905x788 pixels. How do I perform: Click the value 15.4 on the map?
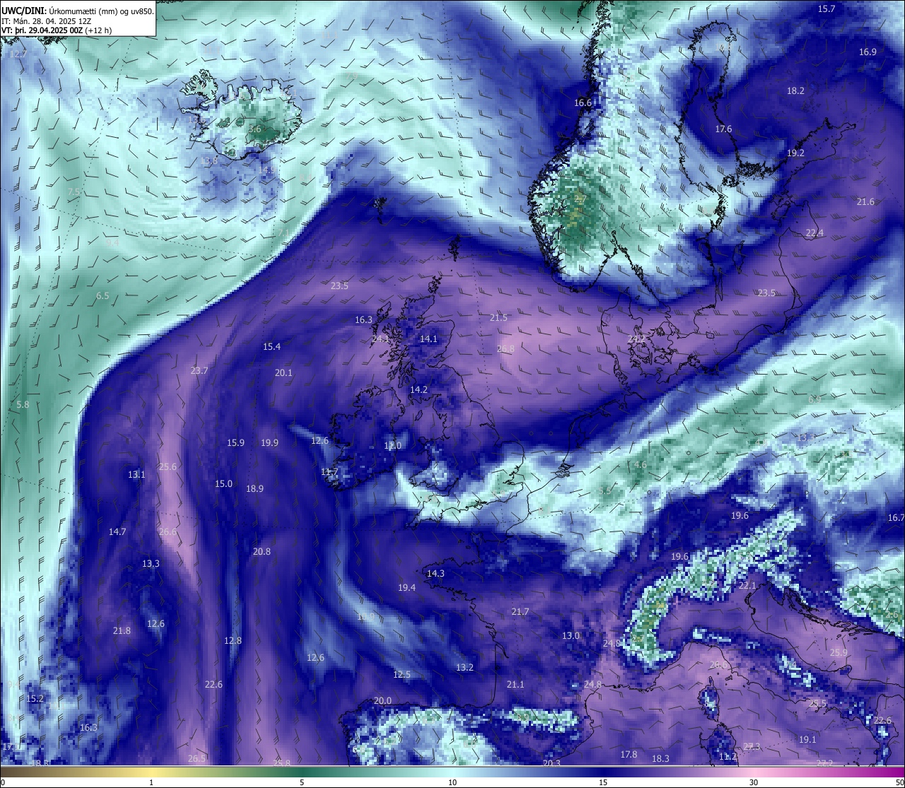pyautogui.click(x=271, y=346)
